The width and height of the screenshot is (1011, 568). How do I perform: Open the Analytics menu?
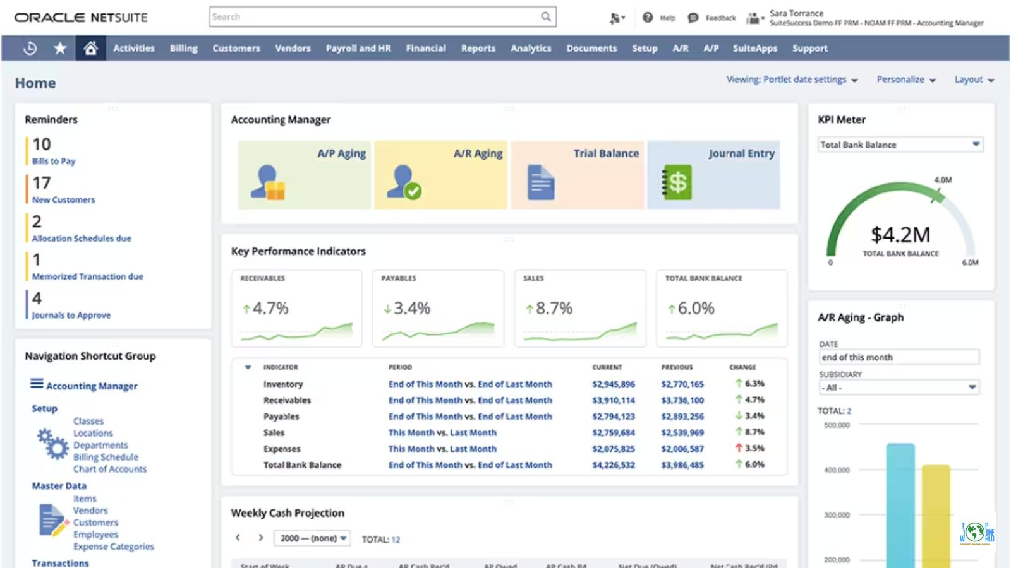[x=531, y=48]
